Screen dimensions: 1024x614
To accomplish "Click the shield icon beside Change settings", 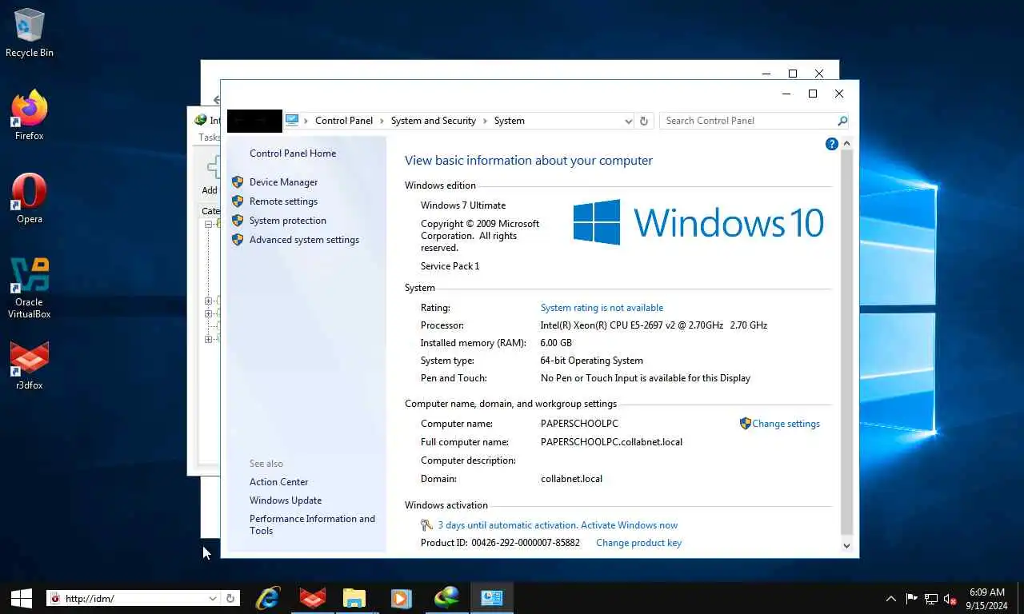I will click(745, 424).
